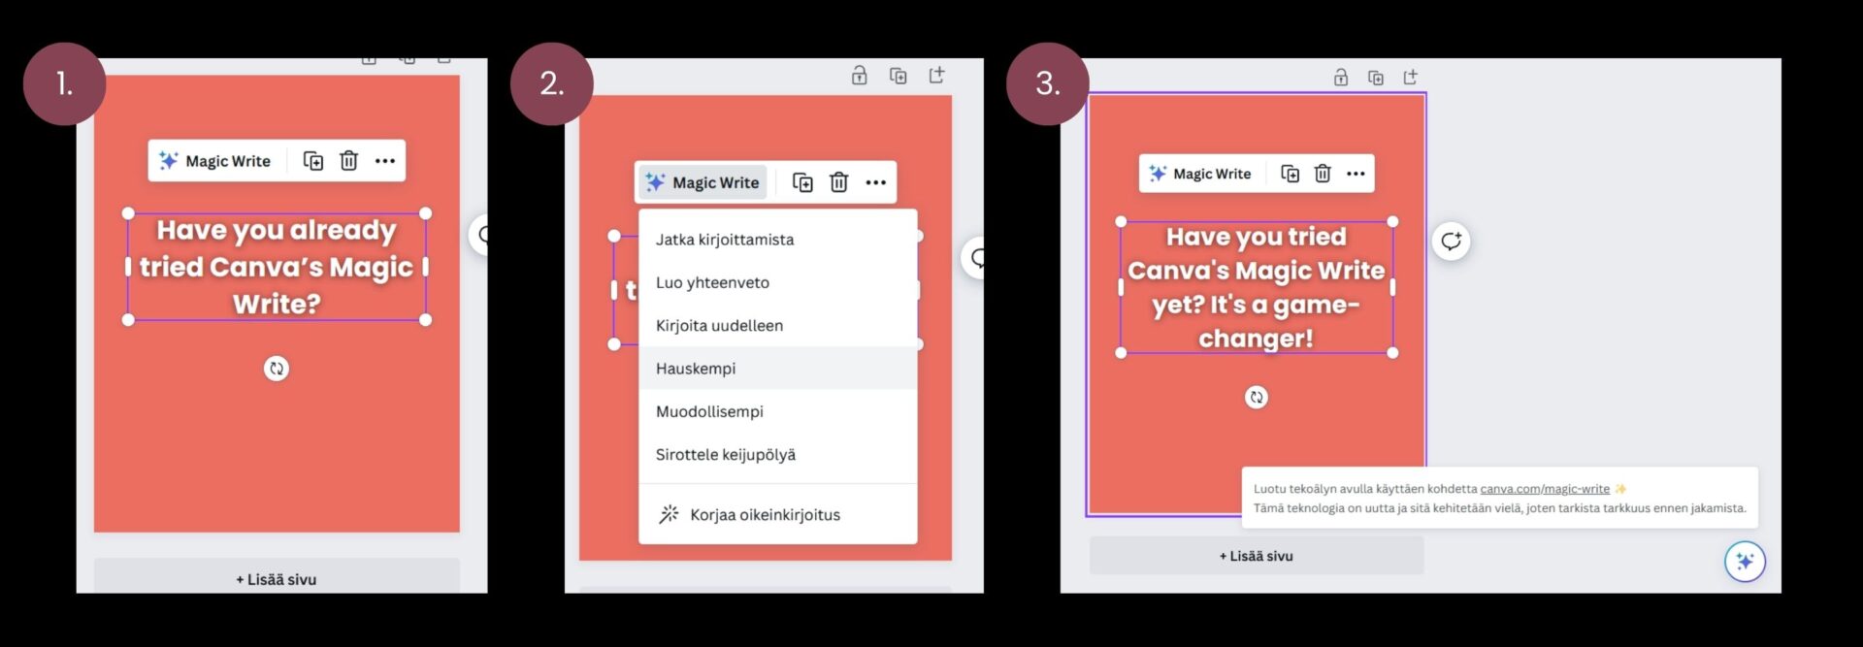Click the trash icon in screenshot 1
This screenshot has width=1863, height=647.
348,161
